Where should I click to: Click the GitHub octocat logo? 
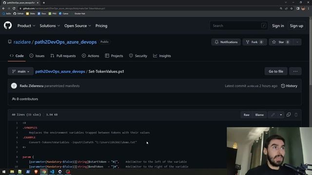tap(8, 26)
